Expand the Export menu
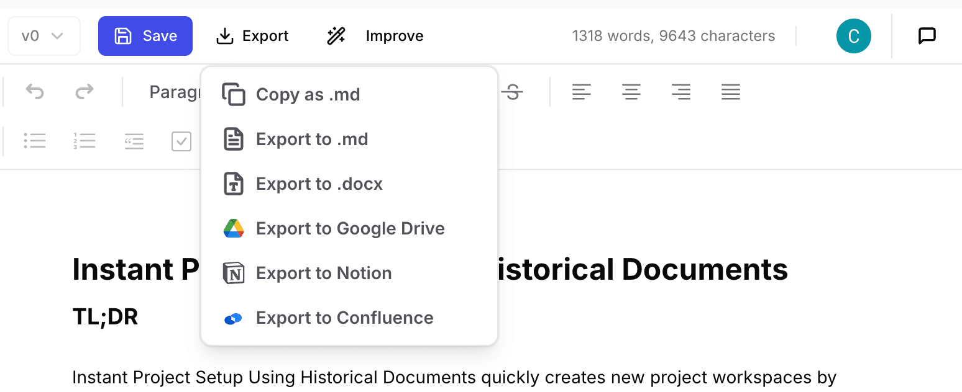The width and height of the screenshot is (962, 392). (252, 35)
